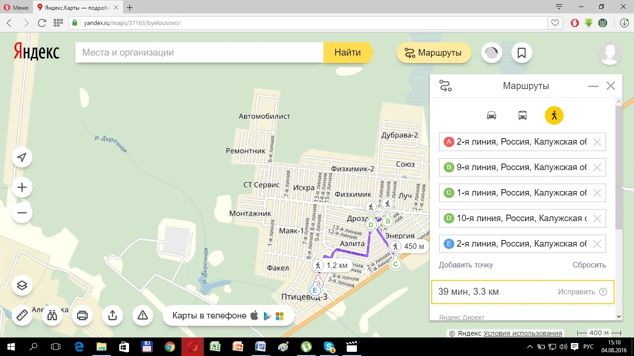Click the warning triangle report icon
Image resolution: width=634 pixels, height=356 pixels.
tap(142, 315)
